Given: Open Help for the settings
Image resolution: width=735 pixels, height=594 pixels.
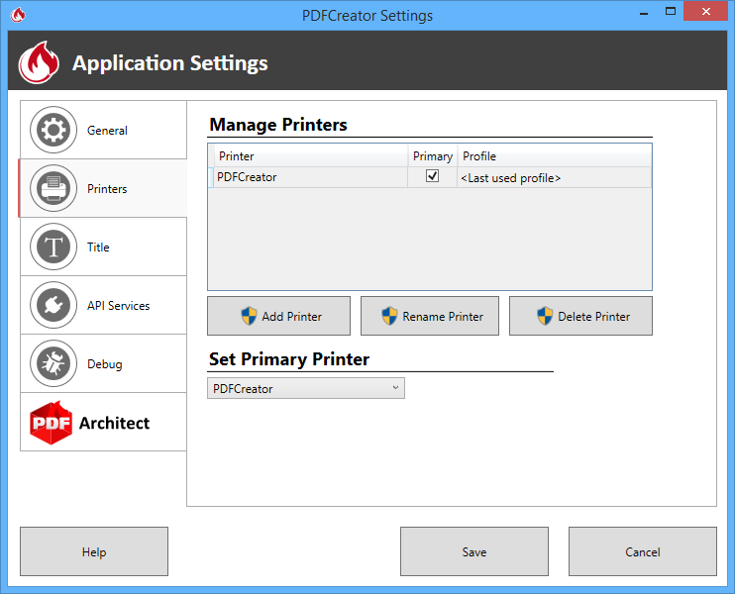Looking at the screenshot, I should pos(94,551).
